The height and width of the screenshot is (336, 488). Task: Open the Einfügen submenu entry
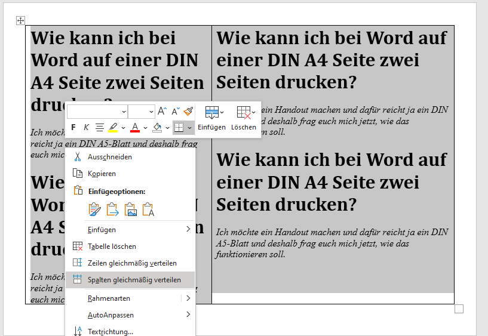(x=130, y=230)
